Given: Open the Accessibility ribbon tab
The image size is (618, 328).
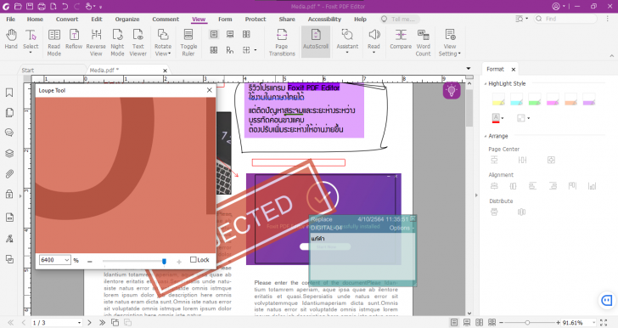Looking at the screenshot, I should click(x=324, y=19).
